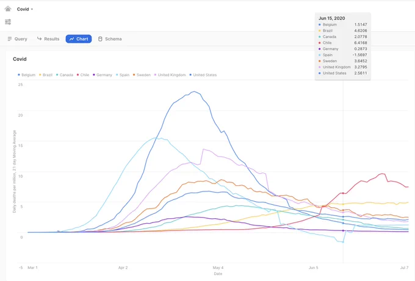Screen dimensions: 415x281
Task: Toggle Germany legend entry
Action: point(103,75)
